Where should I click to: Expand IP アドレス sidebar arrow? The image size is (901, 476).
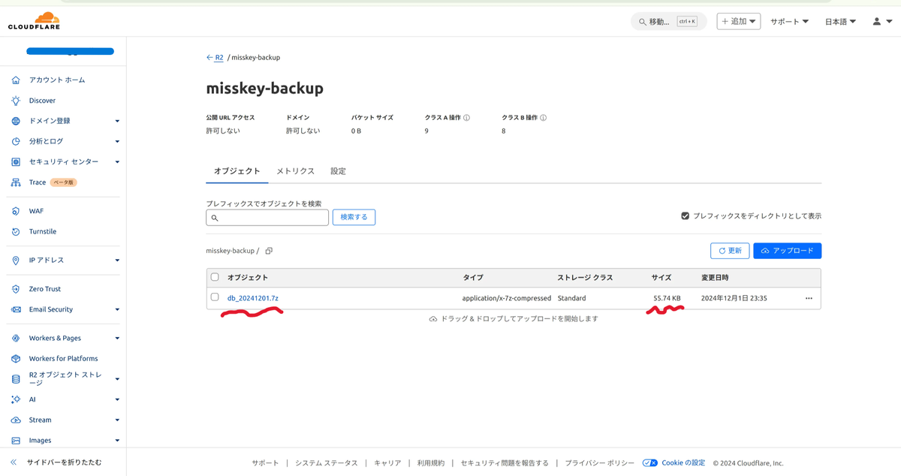(117, 261)
